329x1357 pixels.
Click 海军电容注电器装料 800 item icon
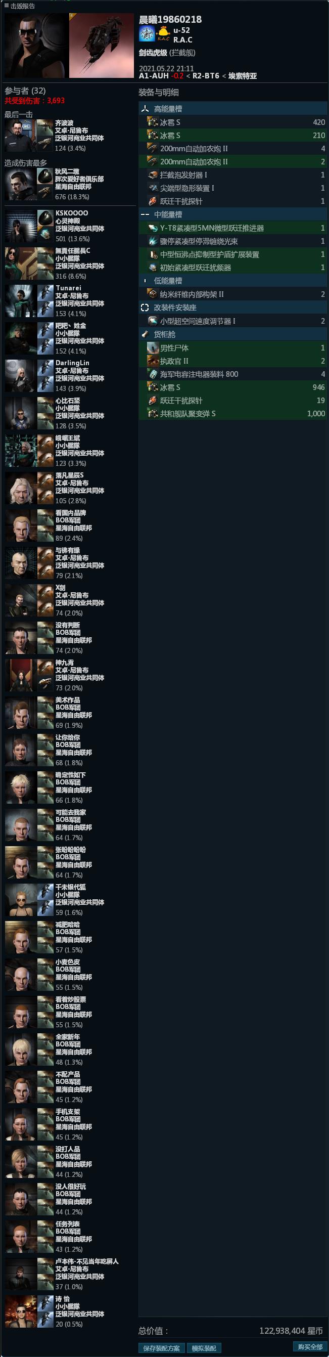(x=153, y=374)
